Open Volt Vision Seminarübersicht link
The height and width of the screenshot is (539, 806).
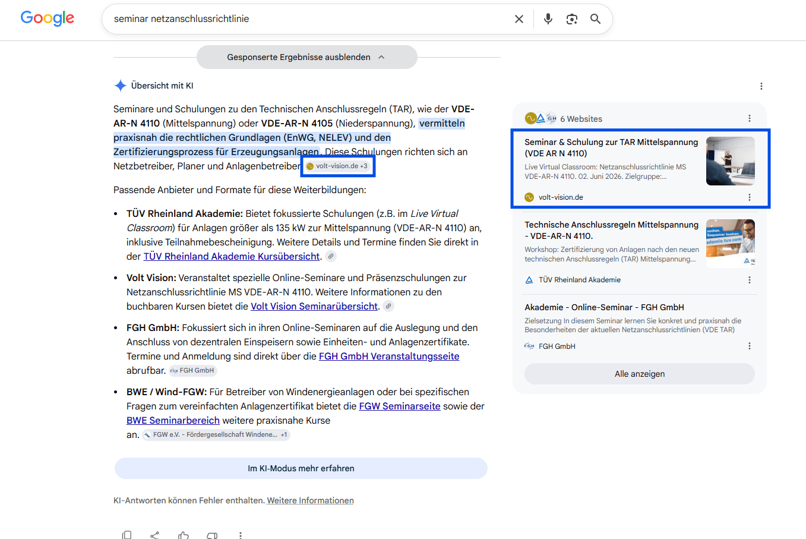tap(314, 306)
